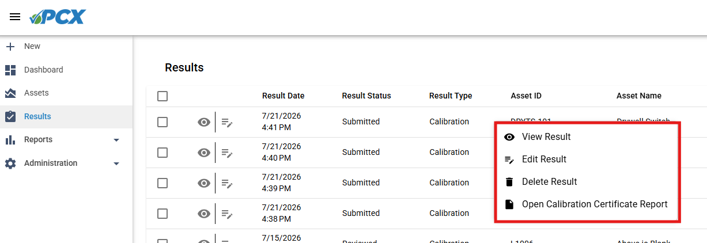Screen dimensions: 707x243
Task: Select the checkbox on the 4:38 PM row
Action: (162, 214)
